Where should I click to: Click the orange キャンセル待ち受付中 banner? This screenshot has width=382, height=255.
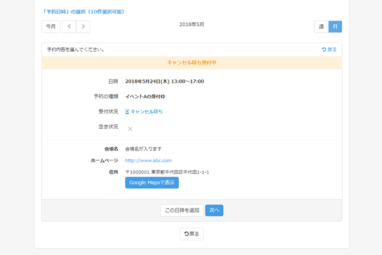click(x=192, y=63)
